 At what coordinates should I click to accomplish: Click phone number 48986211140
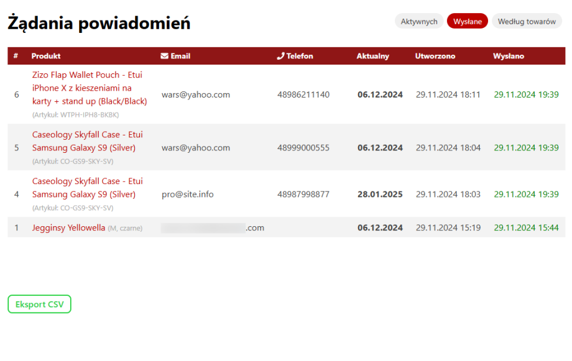tap(303, 94)
